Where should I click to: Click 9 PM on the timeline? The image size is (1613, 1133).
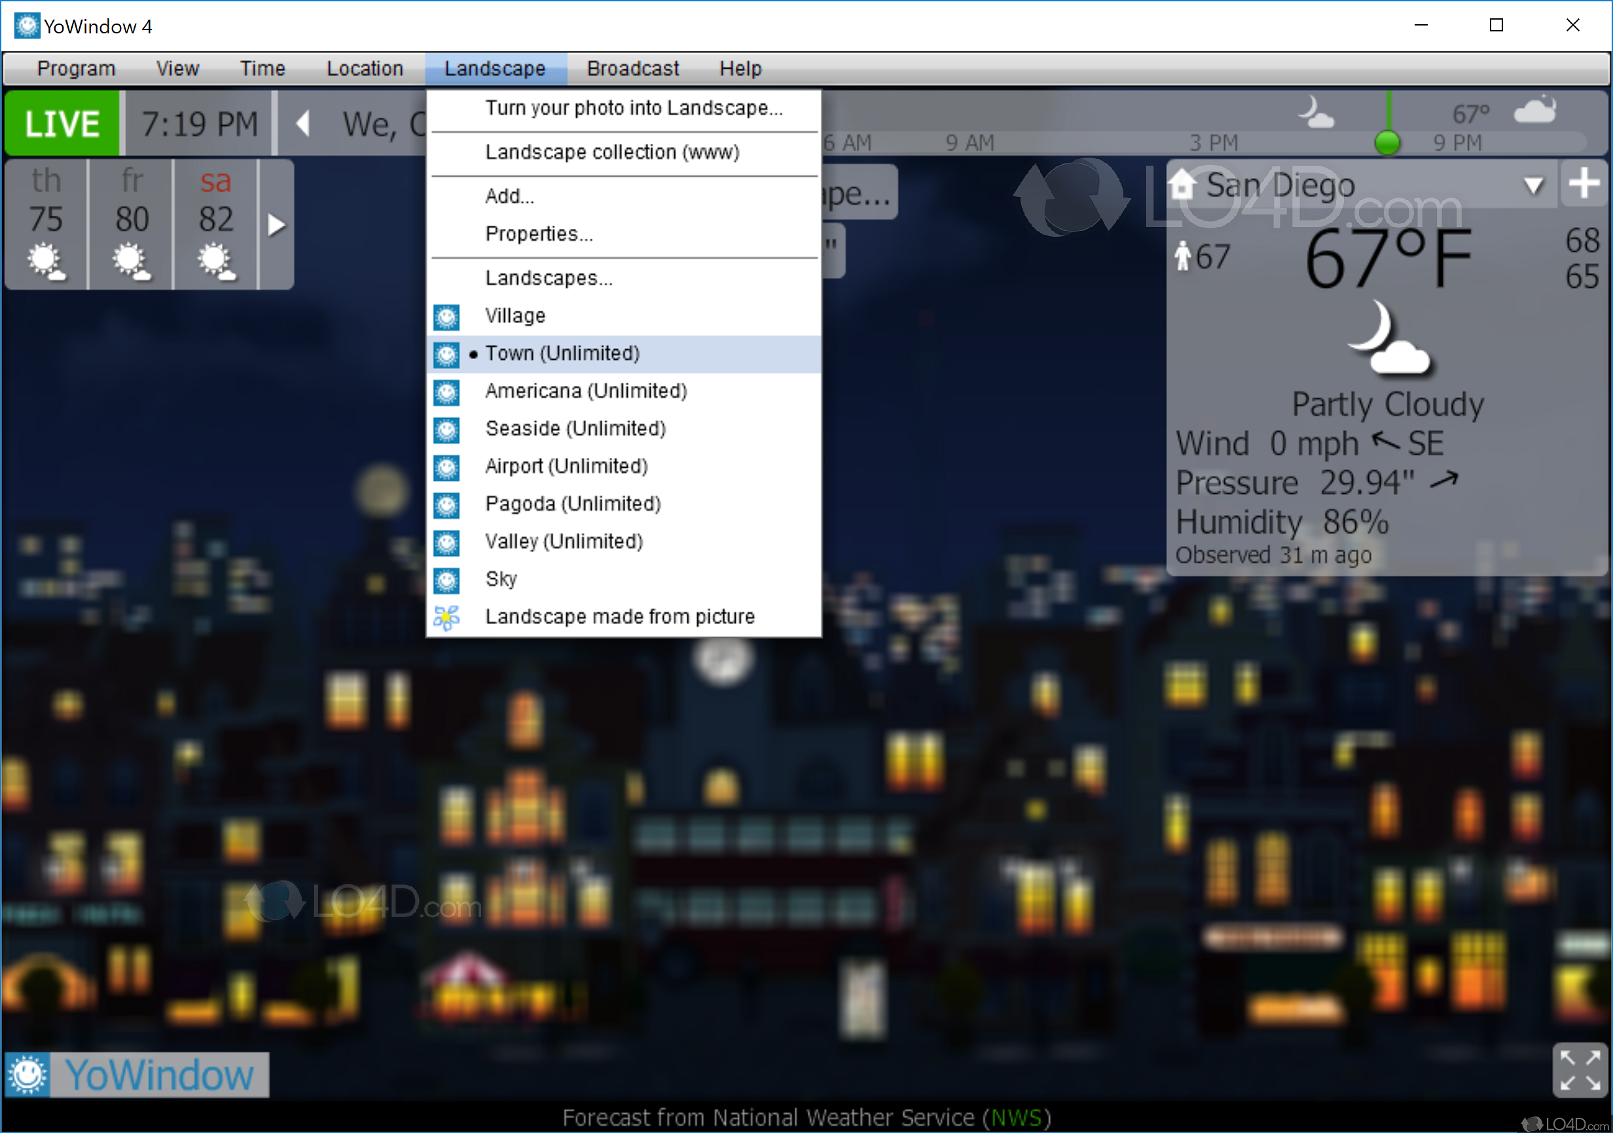click(x=1457, y=143)
